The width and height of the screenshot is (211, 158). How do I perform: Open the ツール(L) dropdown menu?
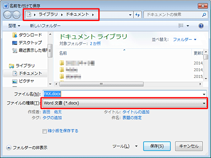pos(125,146)
